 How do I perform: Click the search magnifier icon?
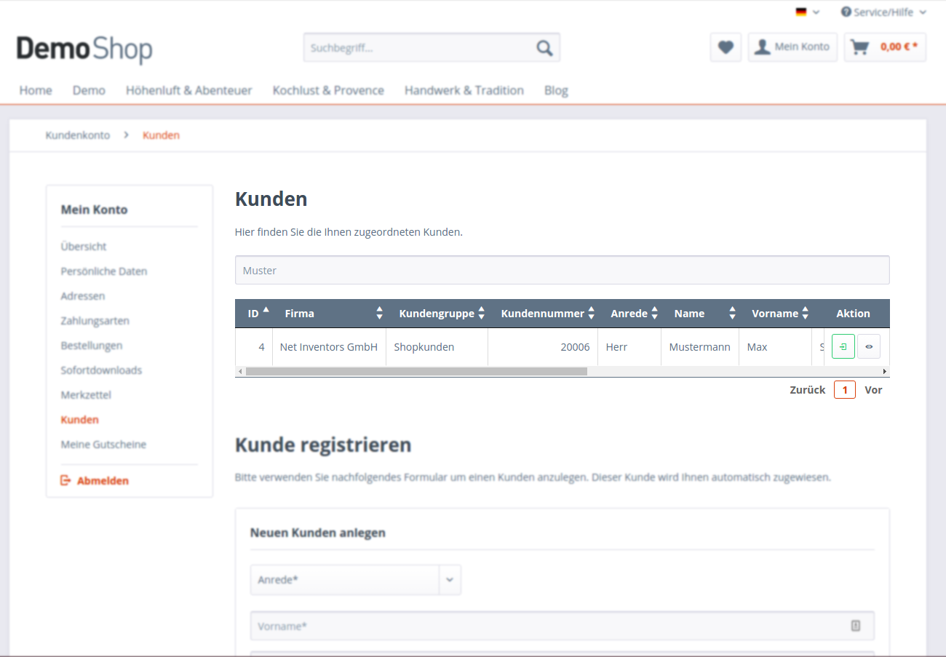[544, 48]
